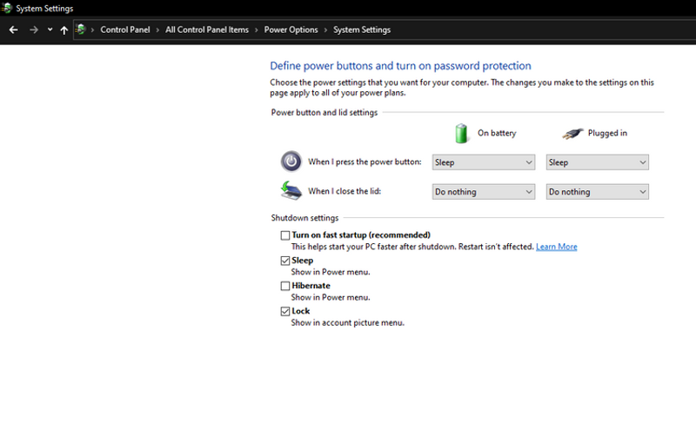Open the recent locations dropdown arrow

pos(50,30)
